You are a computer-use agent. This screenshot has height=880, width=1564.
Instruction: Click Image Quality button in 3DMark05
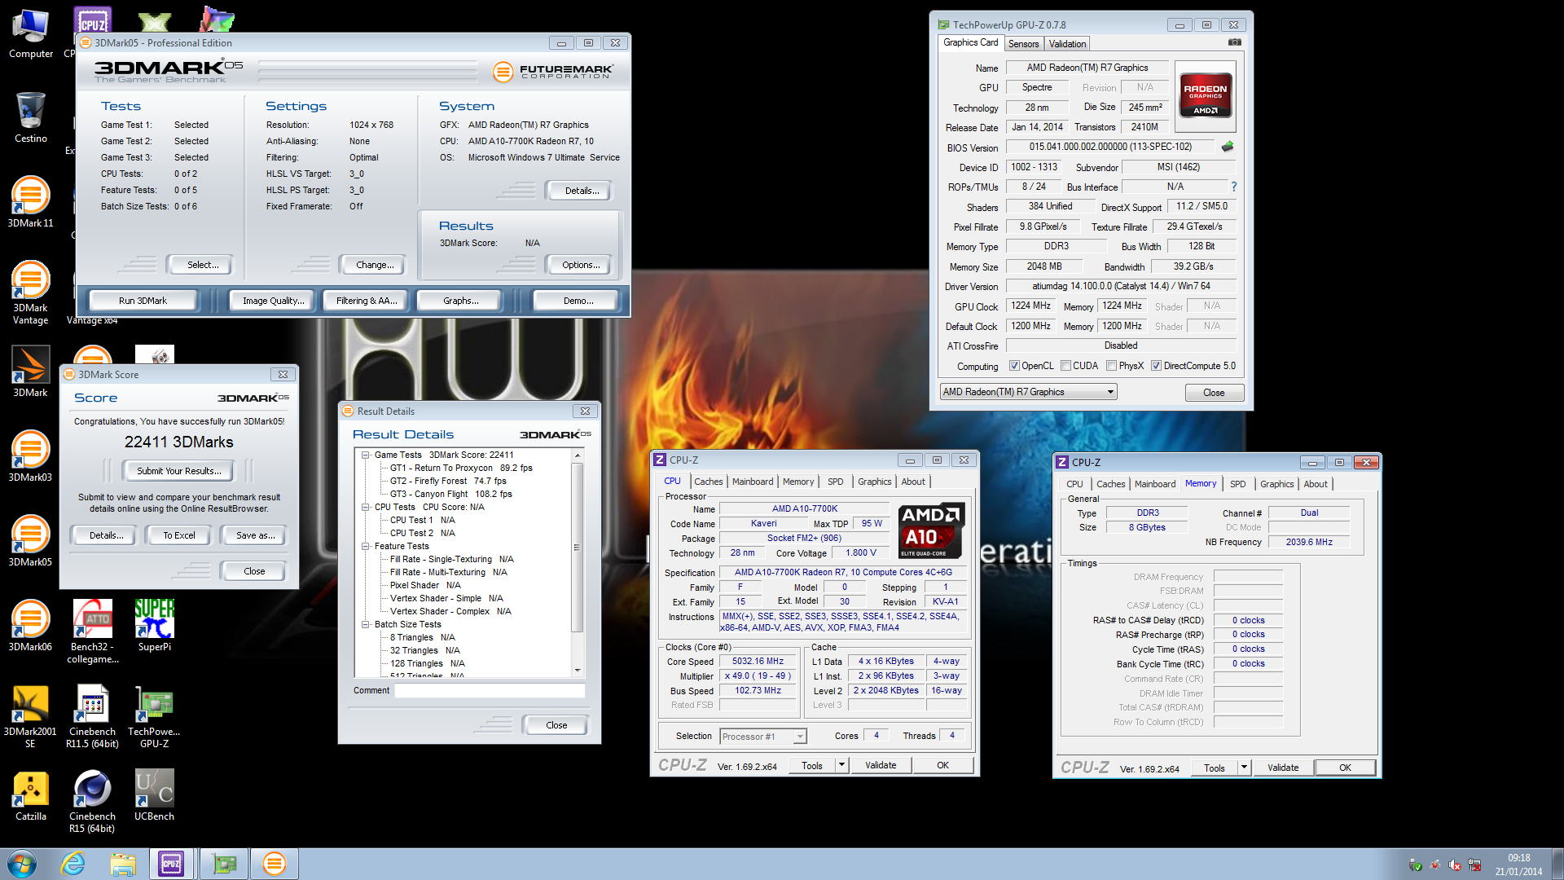coord(274,301)
